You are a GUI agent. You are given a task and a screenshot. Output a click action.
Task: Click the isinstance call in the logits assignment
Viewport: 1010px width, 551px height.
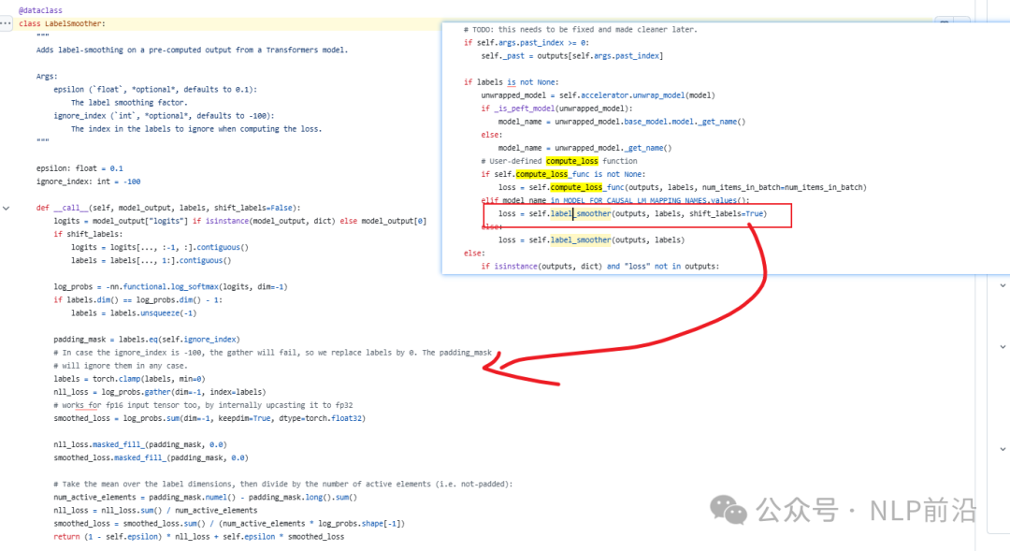coord(226,221)
